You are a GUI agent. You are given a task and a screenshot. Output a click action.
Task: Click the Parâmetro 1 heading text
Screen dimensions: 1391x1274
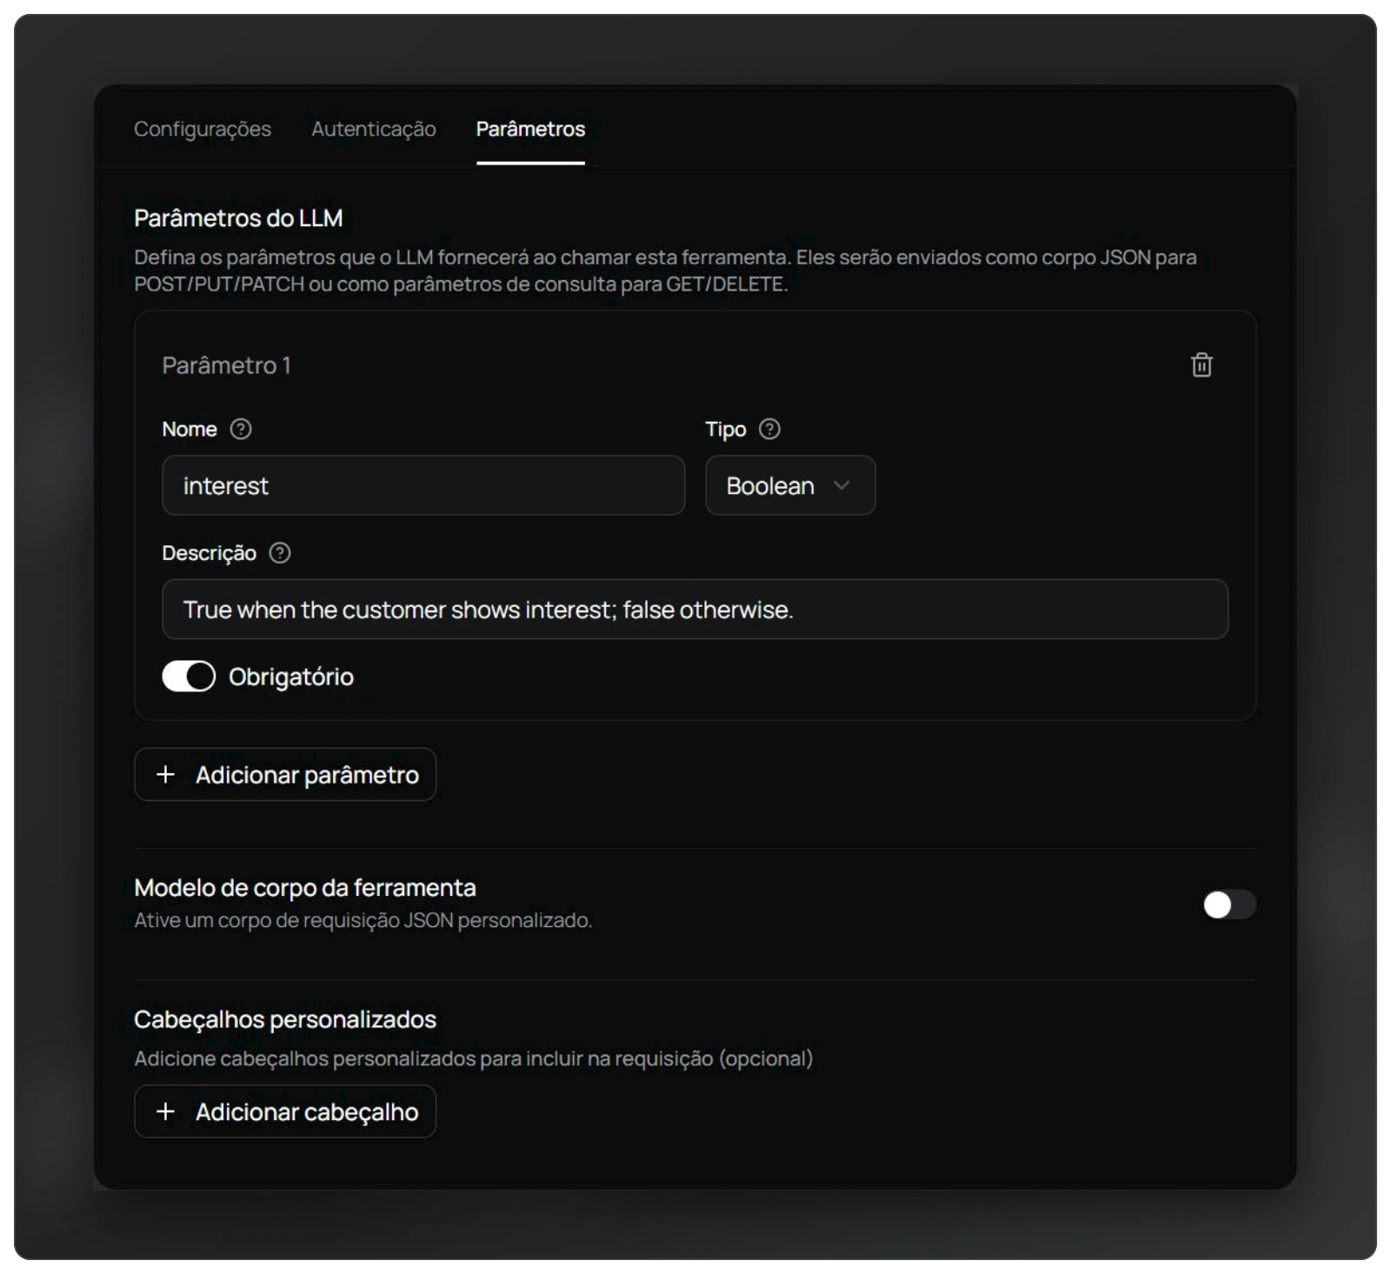click(x=226, y=365)
